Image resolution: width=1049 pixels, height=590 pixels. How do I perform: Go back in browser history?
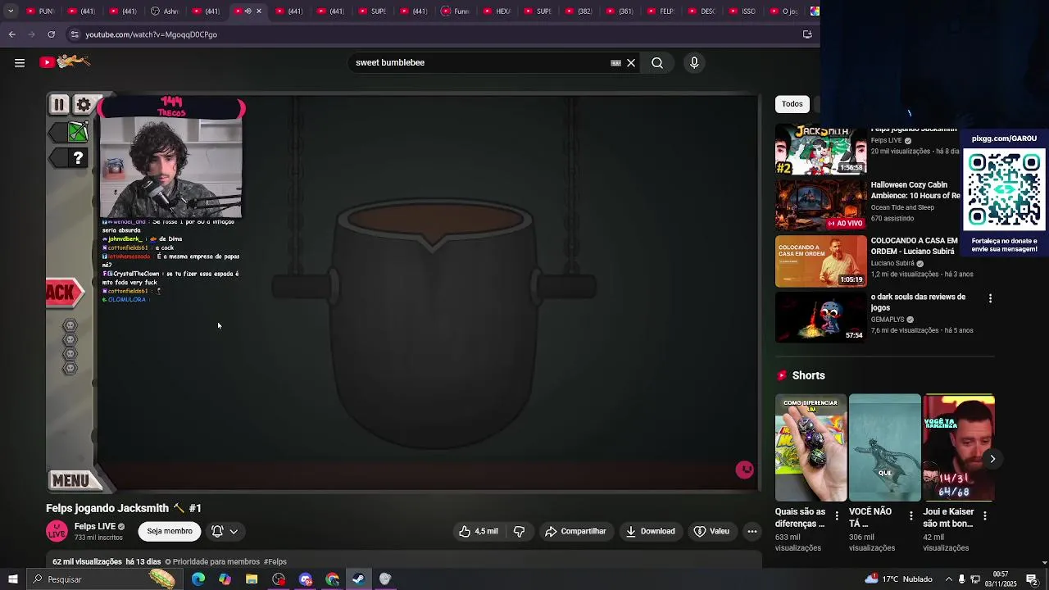coord(12,34)
